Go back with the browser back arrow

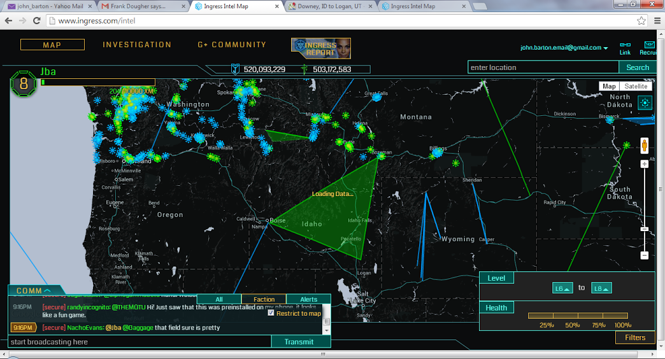pyautogui.click(x=8, y=20)
